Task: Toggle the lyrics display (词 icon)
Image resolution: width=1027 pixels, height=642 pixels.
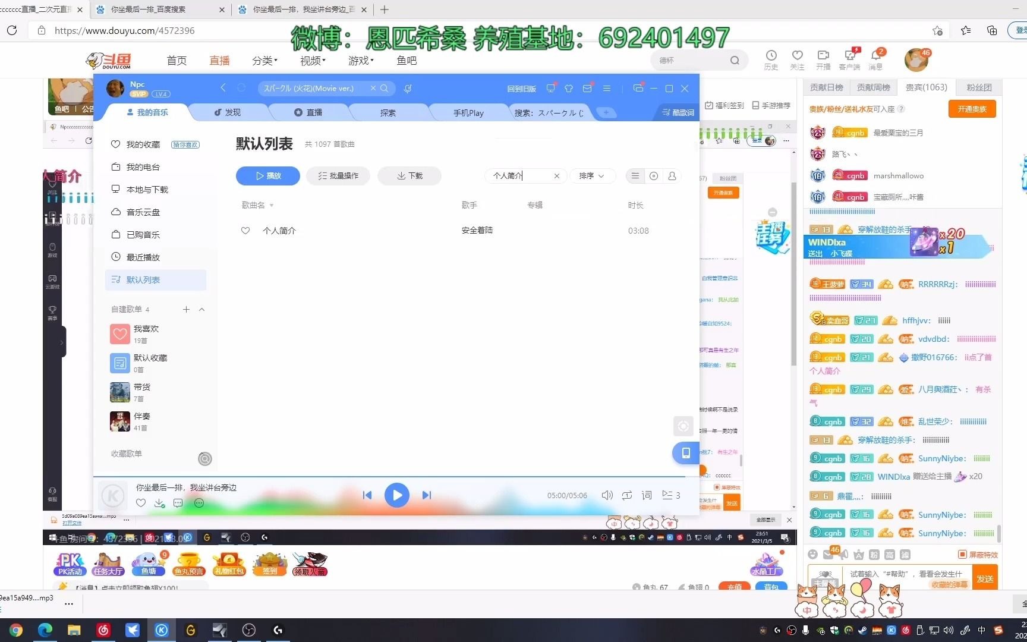Action: point(647,495)
